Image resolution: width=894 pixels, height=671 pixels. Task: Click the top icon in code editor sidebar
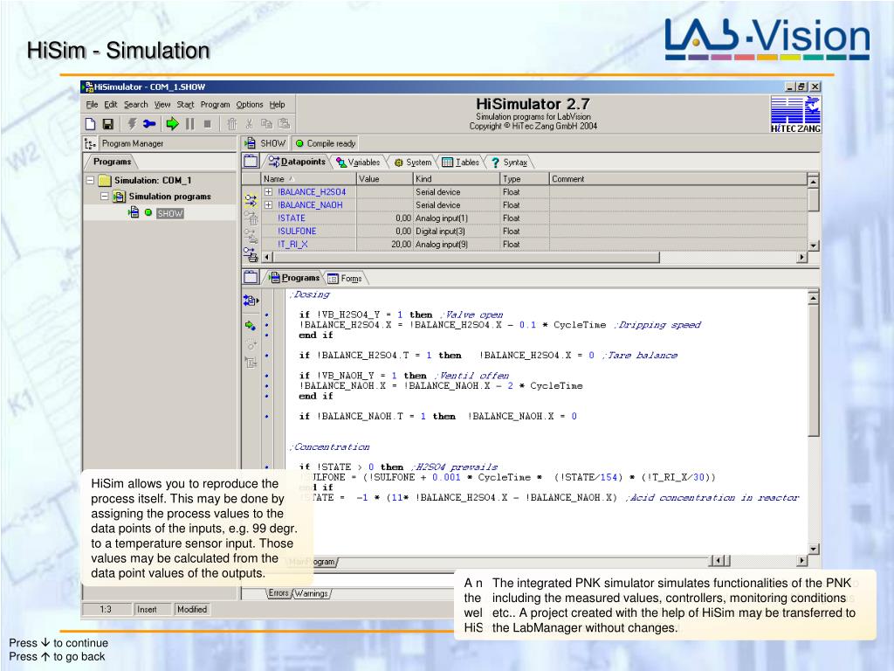point(251,300)
